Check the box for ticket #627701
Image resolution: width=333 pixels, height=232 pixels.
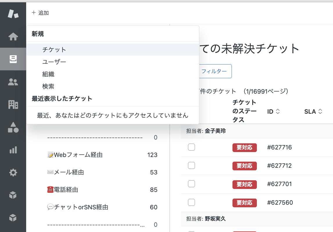(x=191, y=184)
